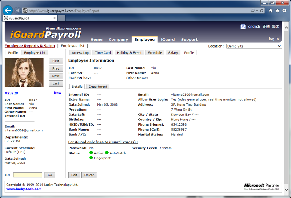Viewport: 291px width, 198px height.
Task: Click scrollbar down arrow
Action: tap(286, 190)
